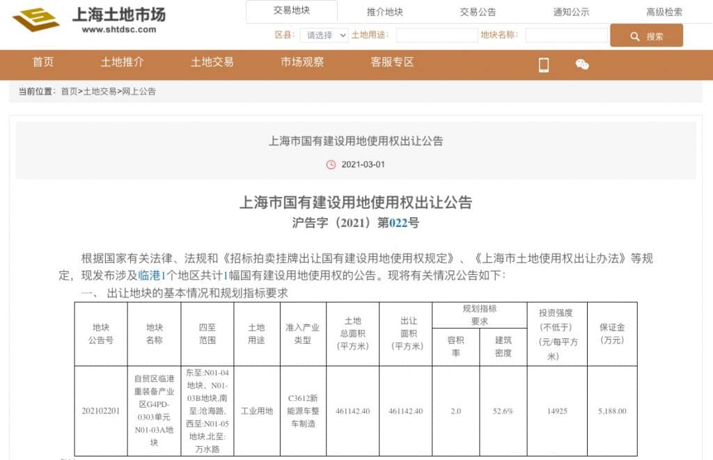Expand the 区县 请选择 dropdown
Screen dimensions: 713x460
(x=324, y=35)
